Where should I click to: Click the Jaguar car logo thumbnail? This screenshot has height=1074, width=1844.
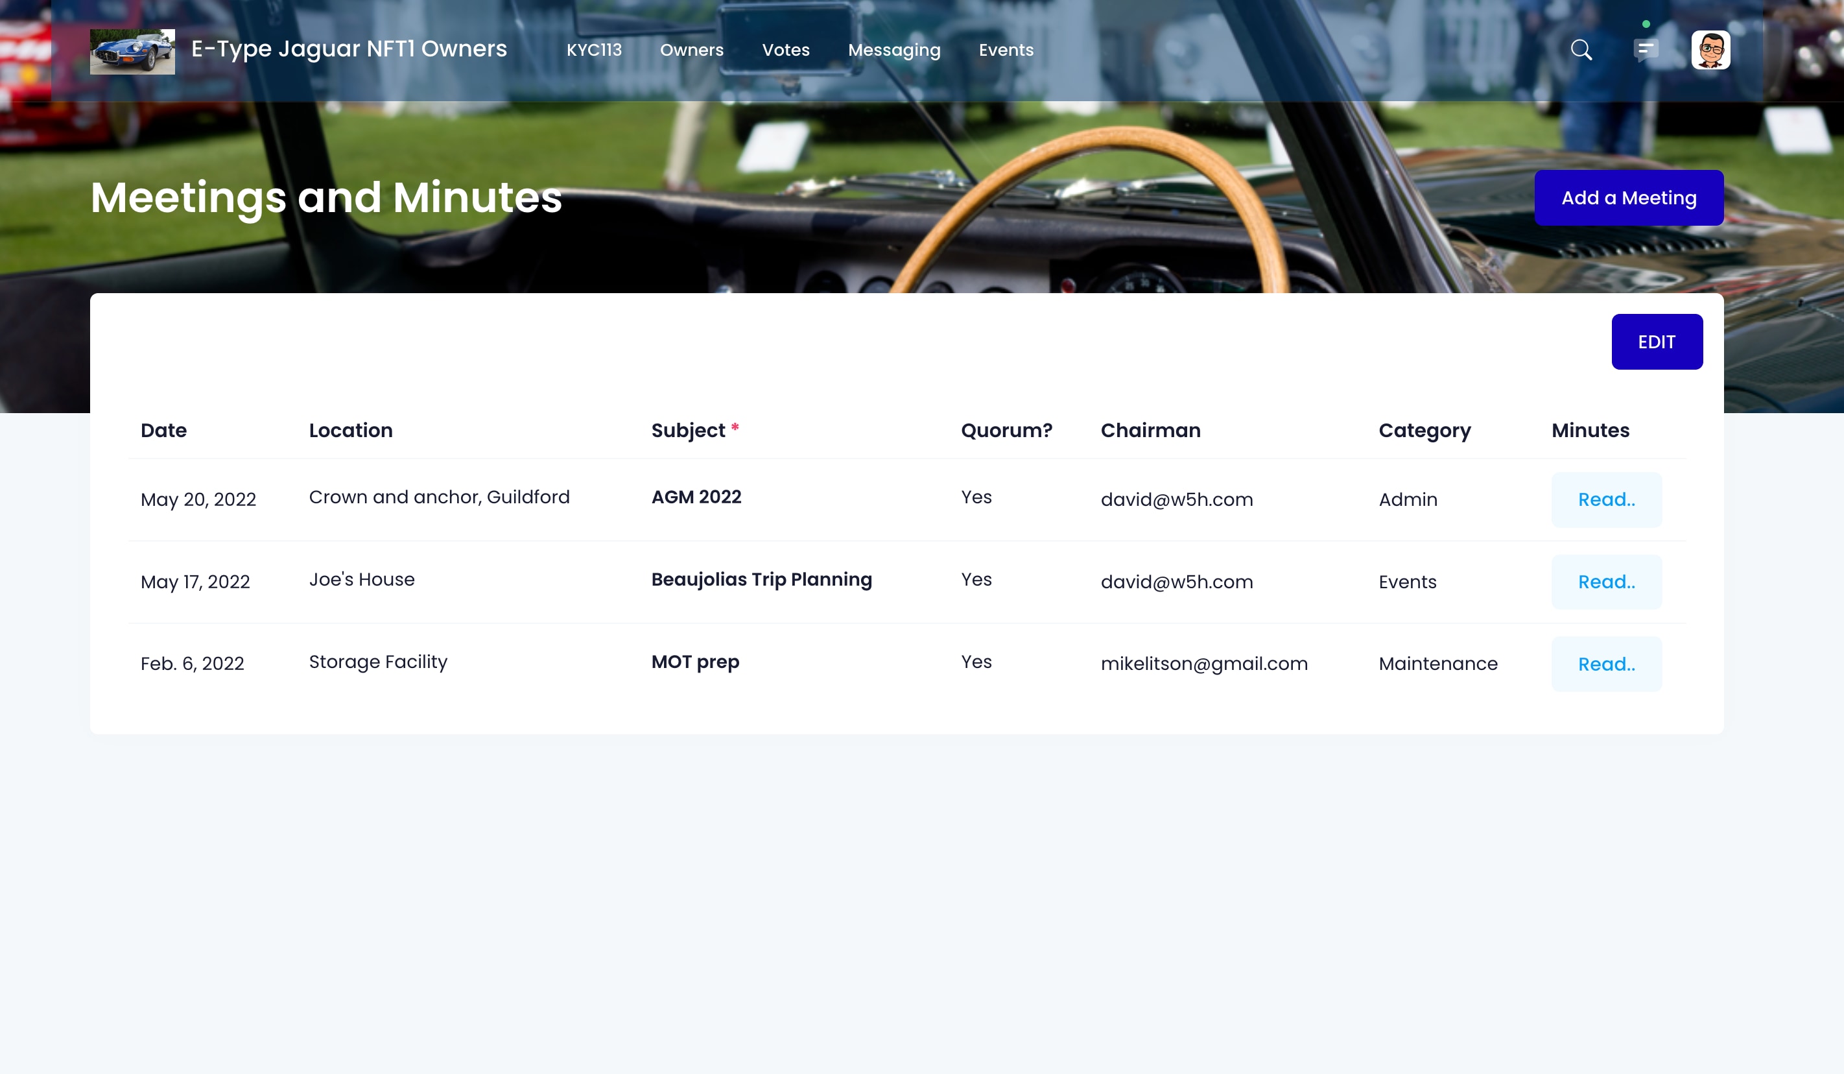[132, 51]
